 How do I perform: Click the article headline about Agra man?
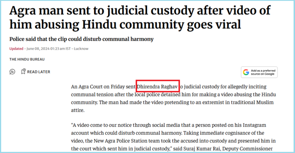140,17
